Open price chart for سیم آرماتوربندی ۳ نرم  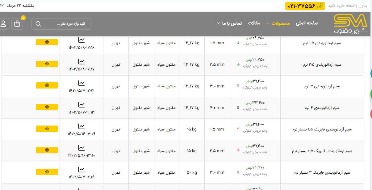[81, 83]
